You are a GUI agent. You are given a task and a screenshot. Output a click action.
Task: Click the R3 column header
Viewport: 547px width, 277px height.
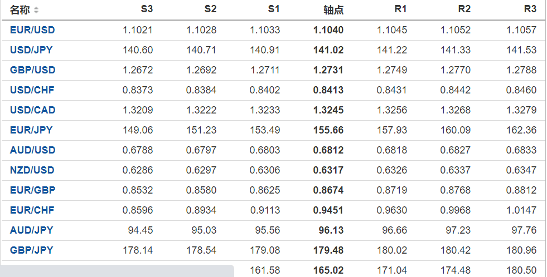pos(530,9)
